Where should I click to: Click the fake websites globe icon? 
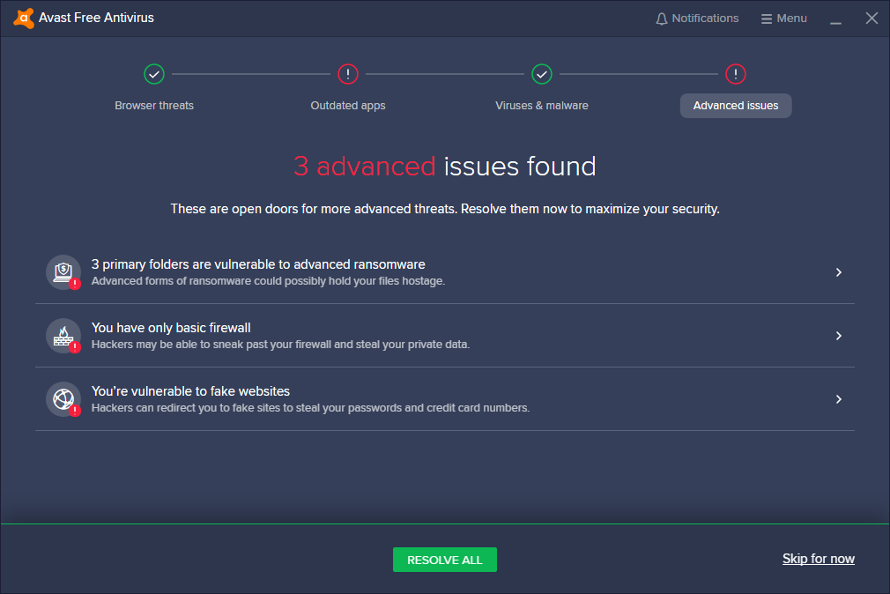pos(63,399)
